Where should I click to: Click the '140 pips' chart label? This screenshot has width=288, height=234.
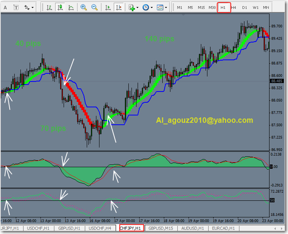click(160, 39)
